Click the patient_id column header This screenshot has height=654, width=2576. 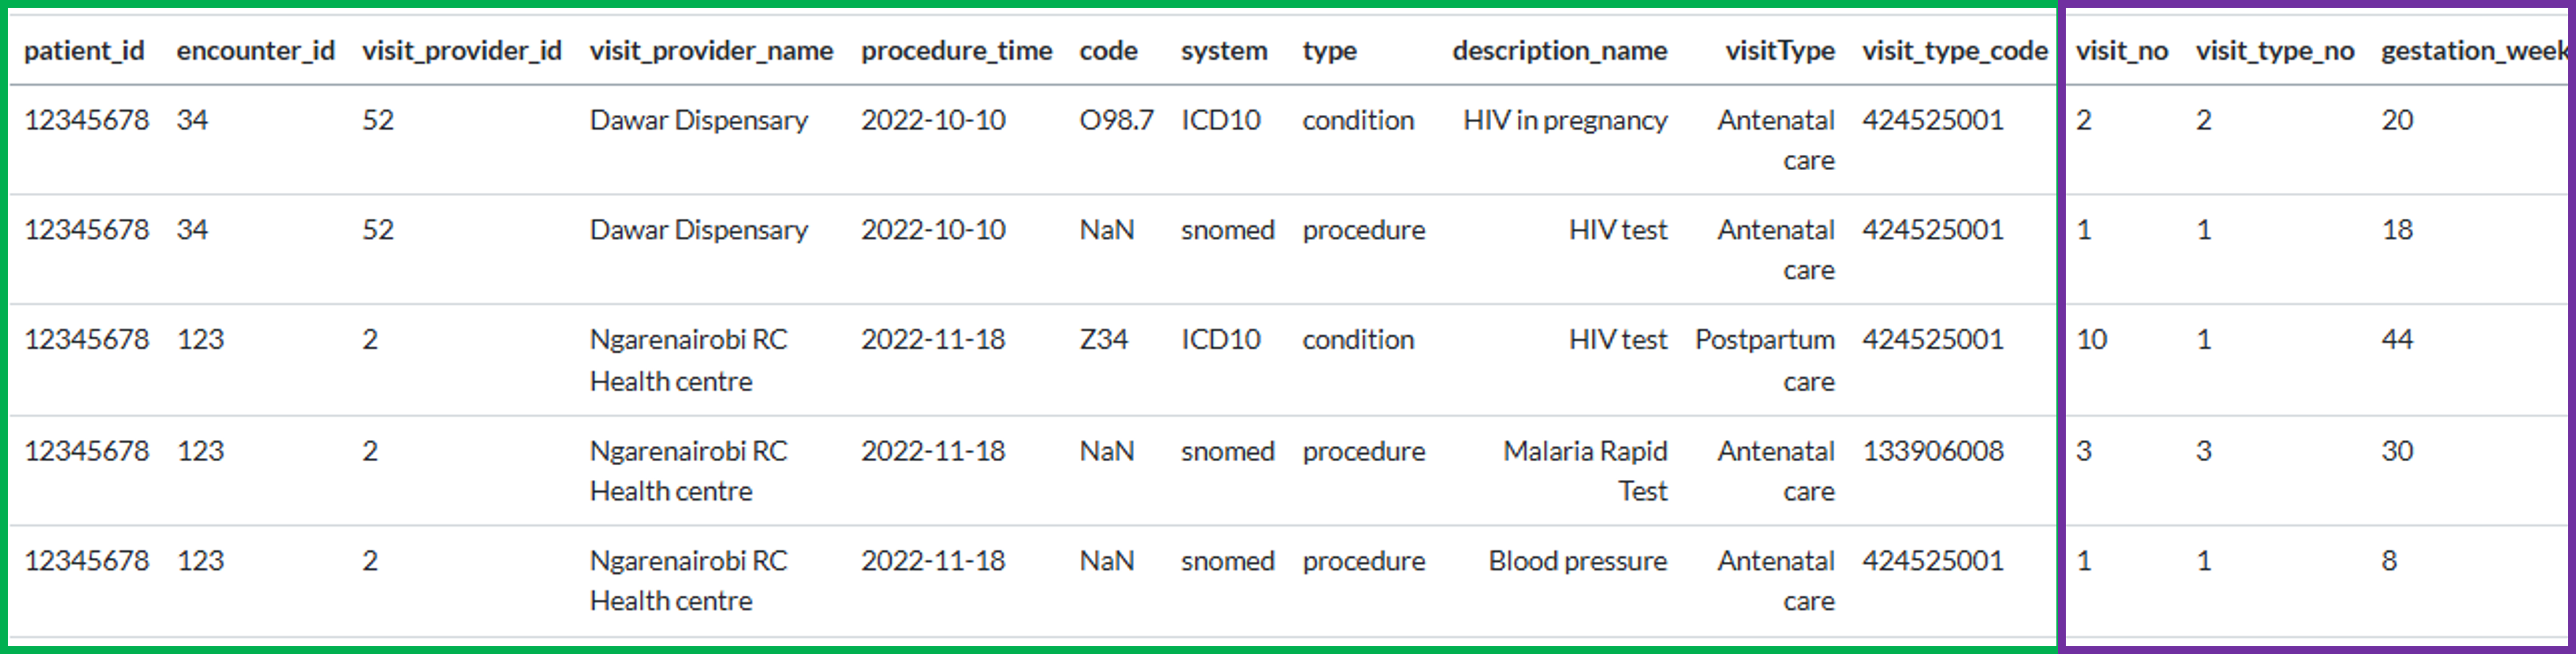[84, 51]
